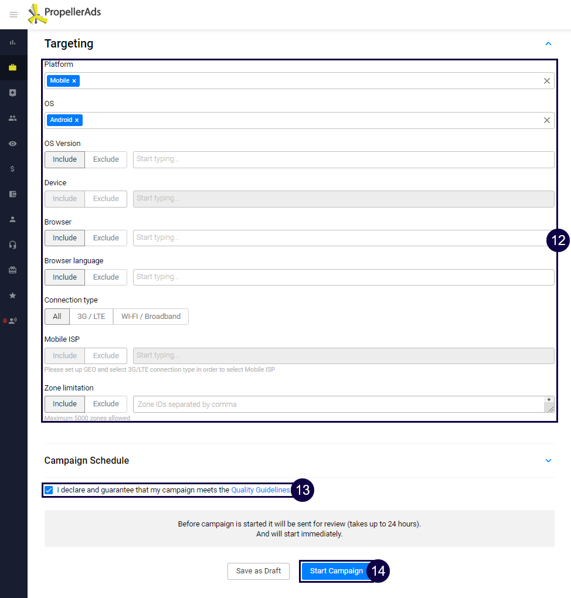Viewport: 571px width, 598px height.
Task: Collapse the Targeting section
Action: point(548,44)
